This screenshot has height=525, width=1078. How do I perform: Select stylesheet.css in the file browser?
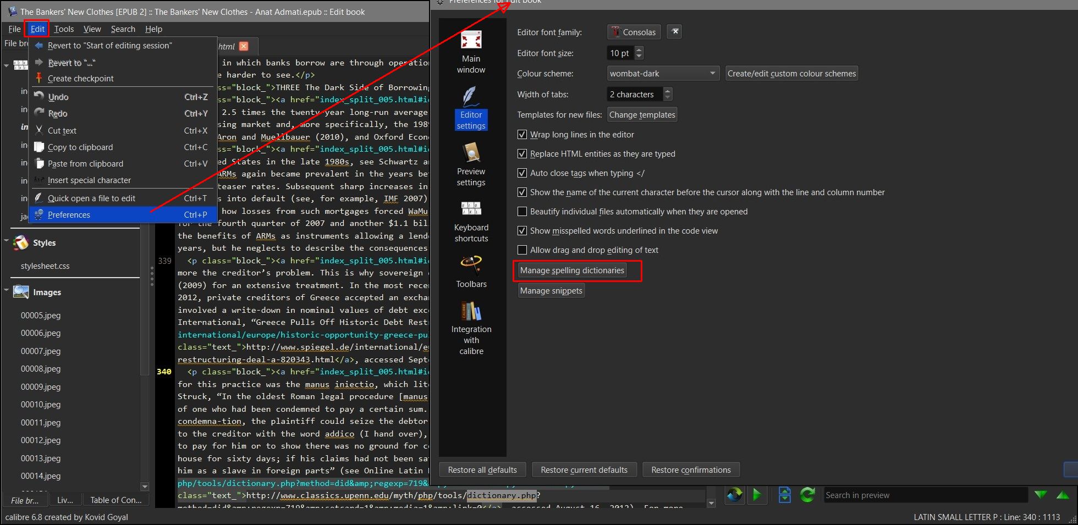[x=45, y=266]
